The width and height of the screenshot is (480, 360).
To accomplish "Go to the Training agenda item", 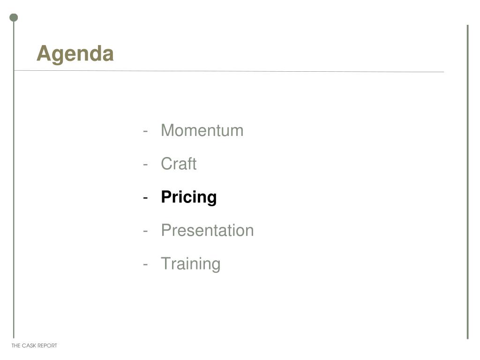I will pos(191,264).
